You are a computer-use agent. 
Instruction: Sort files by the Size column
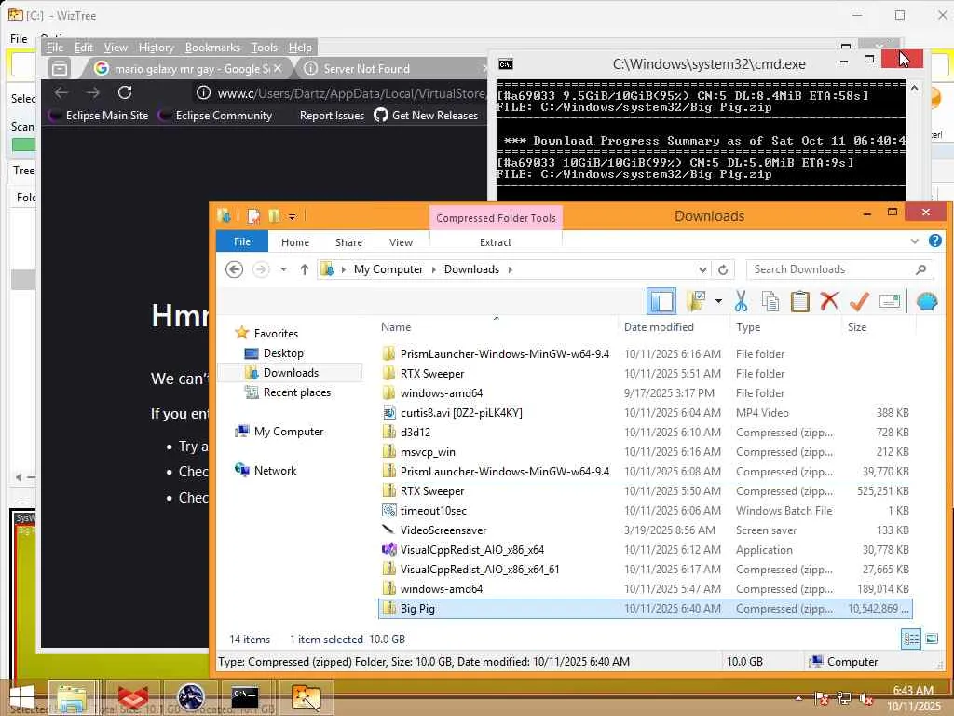click(x=857, y=327)
